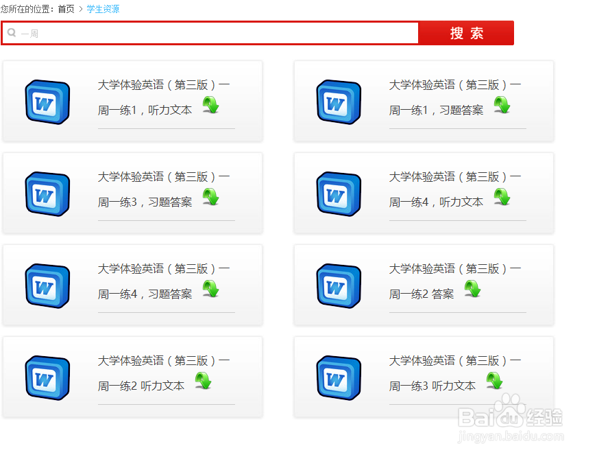Click the Word icon for 一周一练2 听力文本

coord(47,377)
